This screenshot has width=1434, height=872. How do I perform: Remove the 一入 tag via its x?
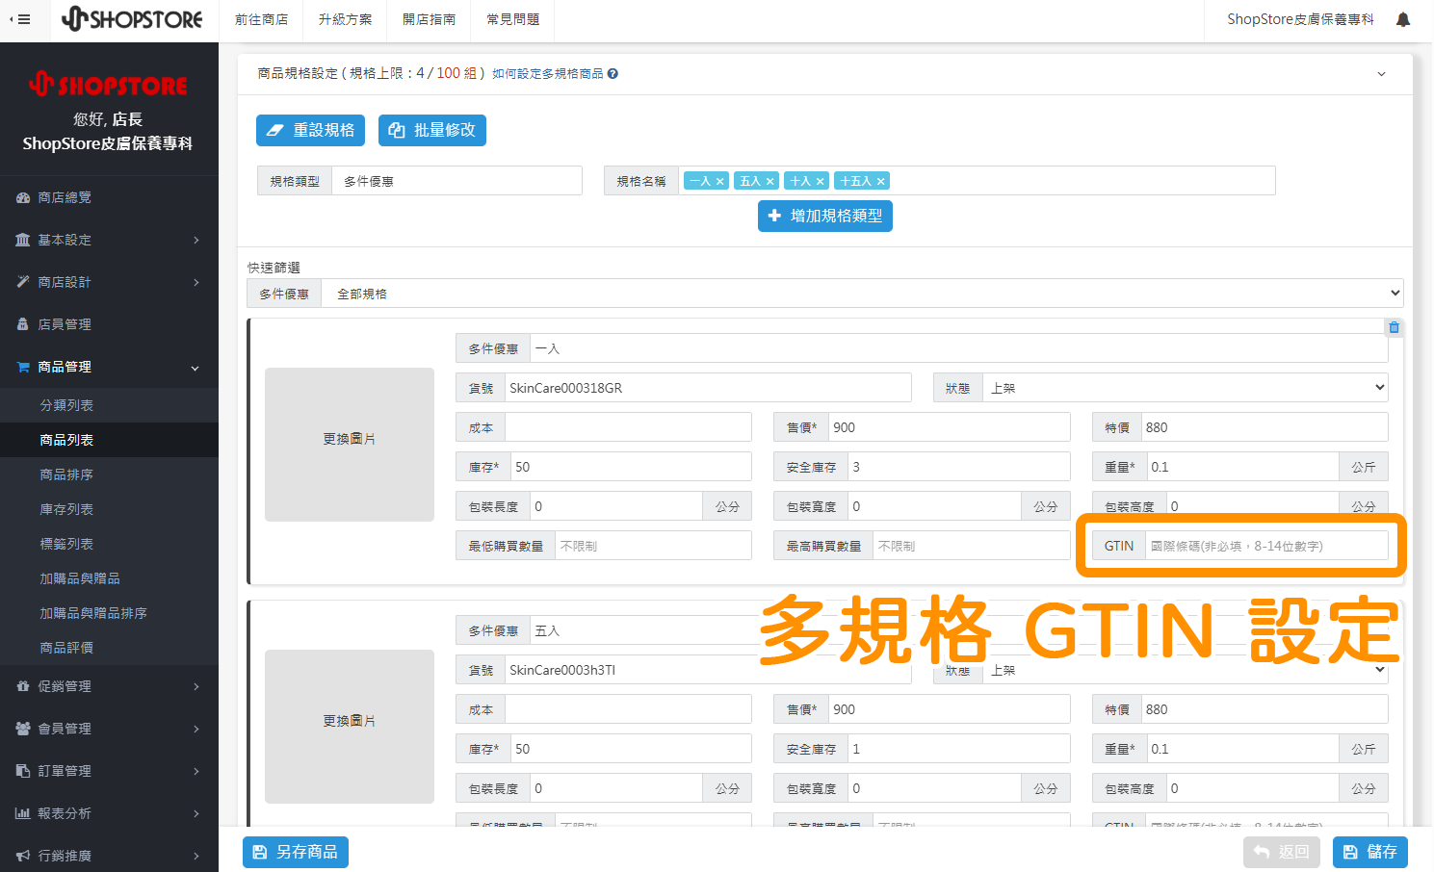[x=719, y=181]
